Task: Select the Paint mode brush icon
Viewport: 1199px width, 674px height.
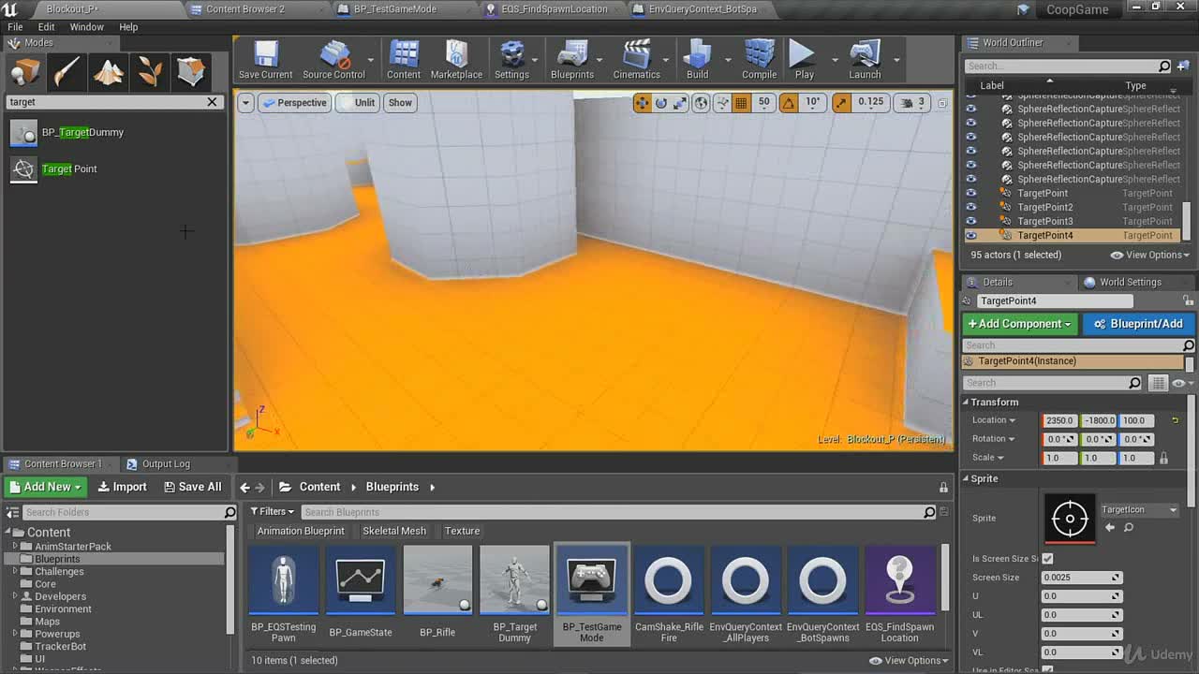Action: (x=67, y=71)
